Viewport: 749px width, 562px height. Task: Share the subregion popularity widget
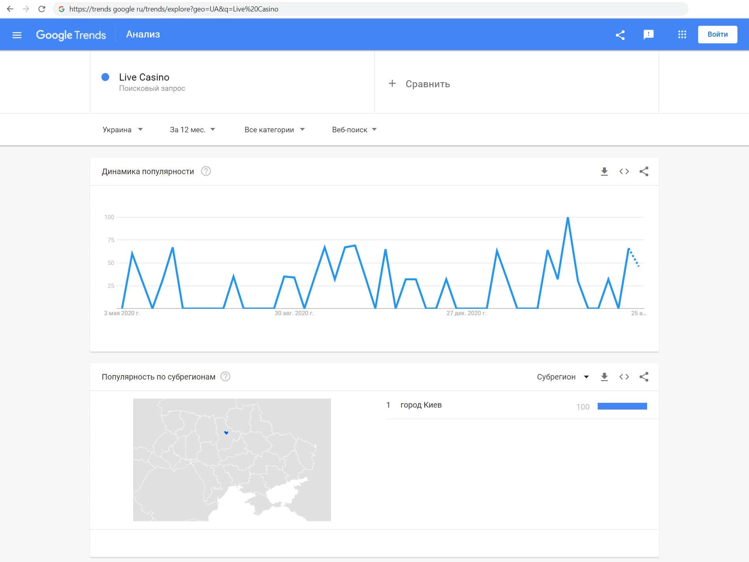[644, 377]
